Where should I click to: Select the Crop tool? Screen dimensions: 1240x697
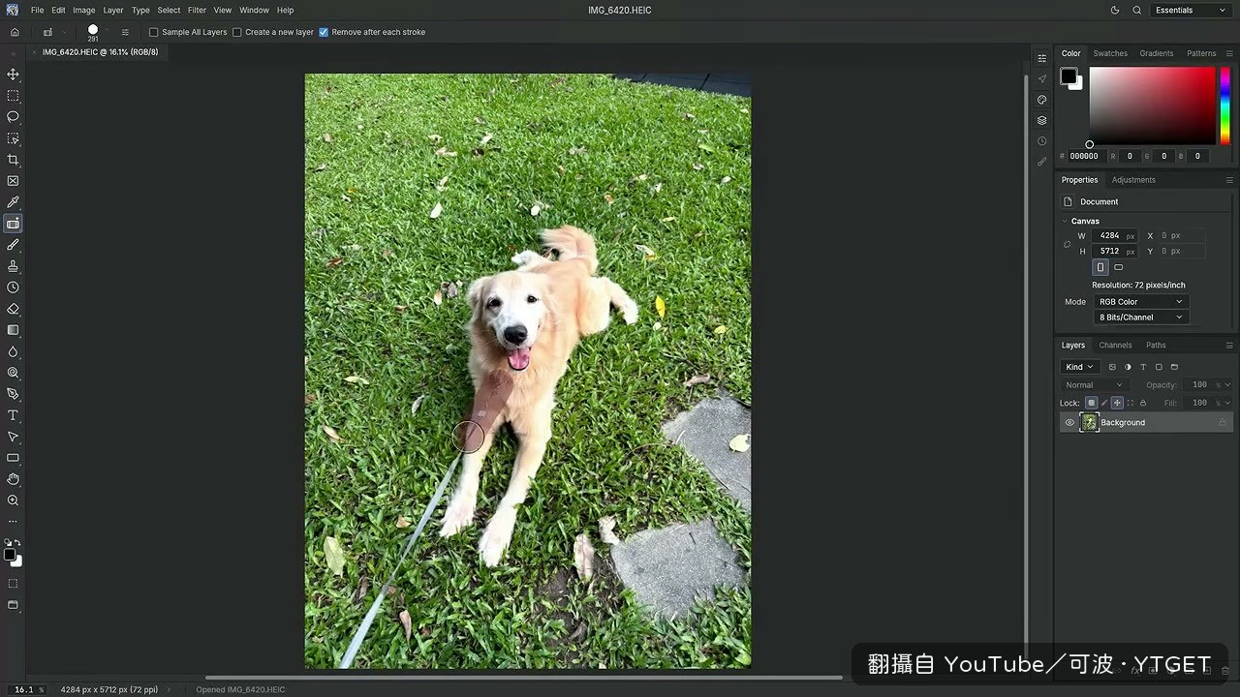click(x=13, y=160)
